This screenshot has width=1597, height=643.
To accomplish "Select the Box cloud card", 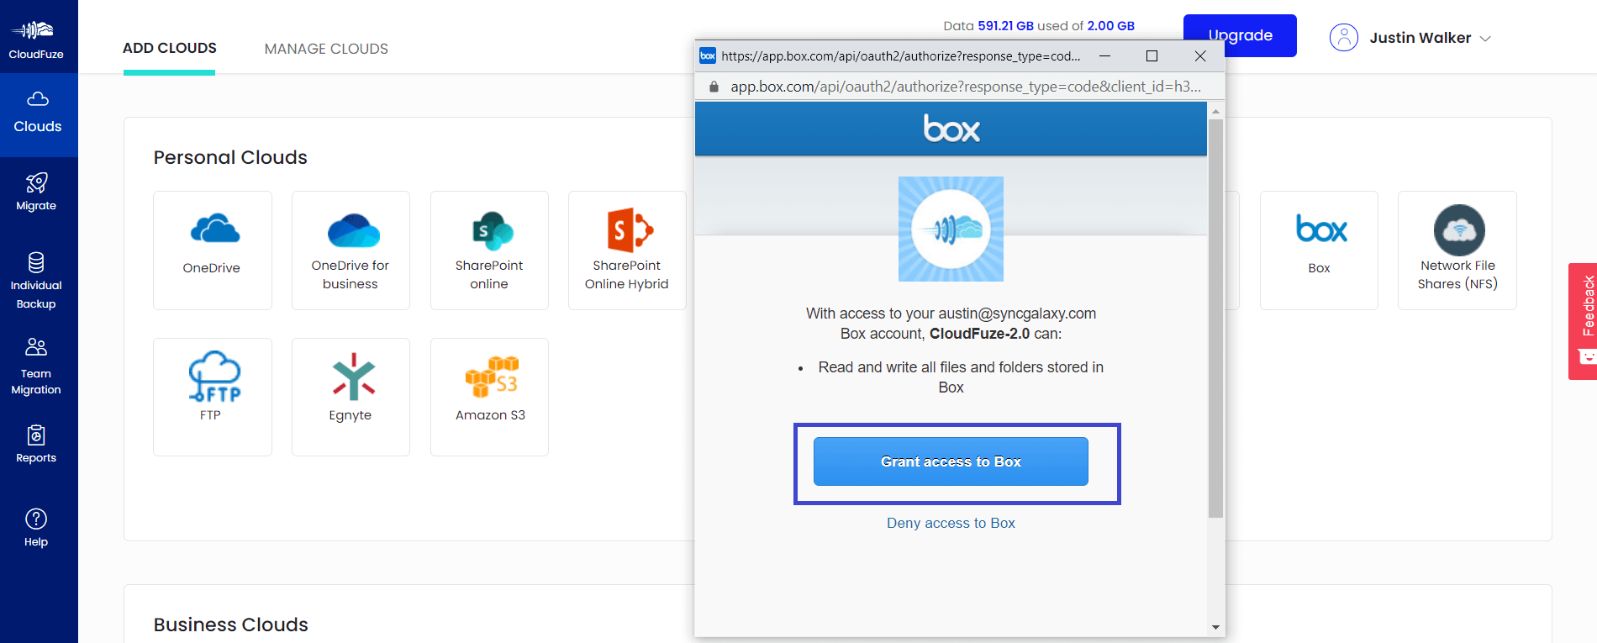I will click(1319, 250).
